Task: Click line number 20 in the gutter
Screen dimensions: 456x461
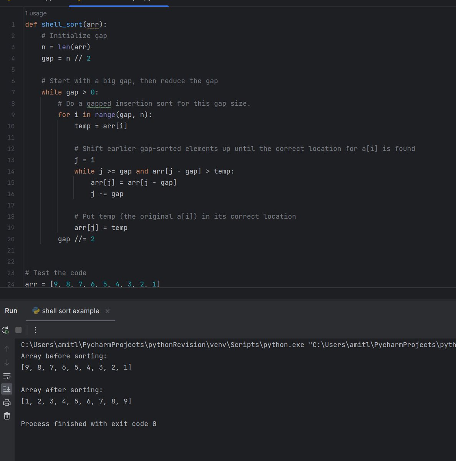Action: point(11,239)
